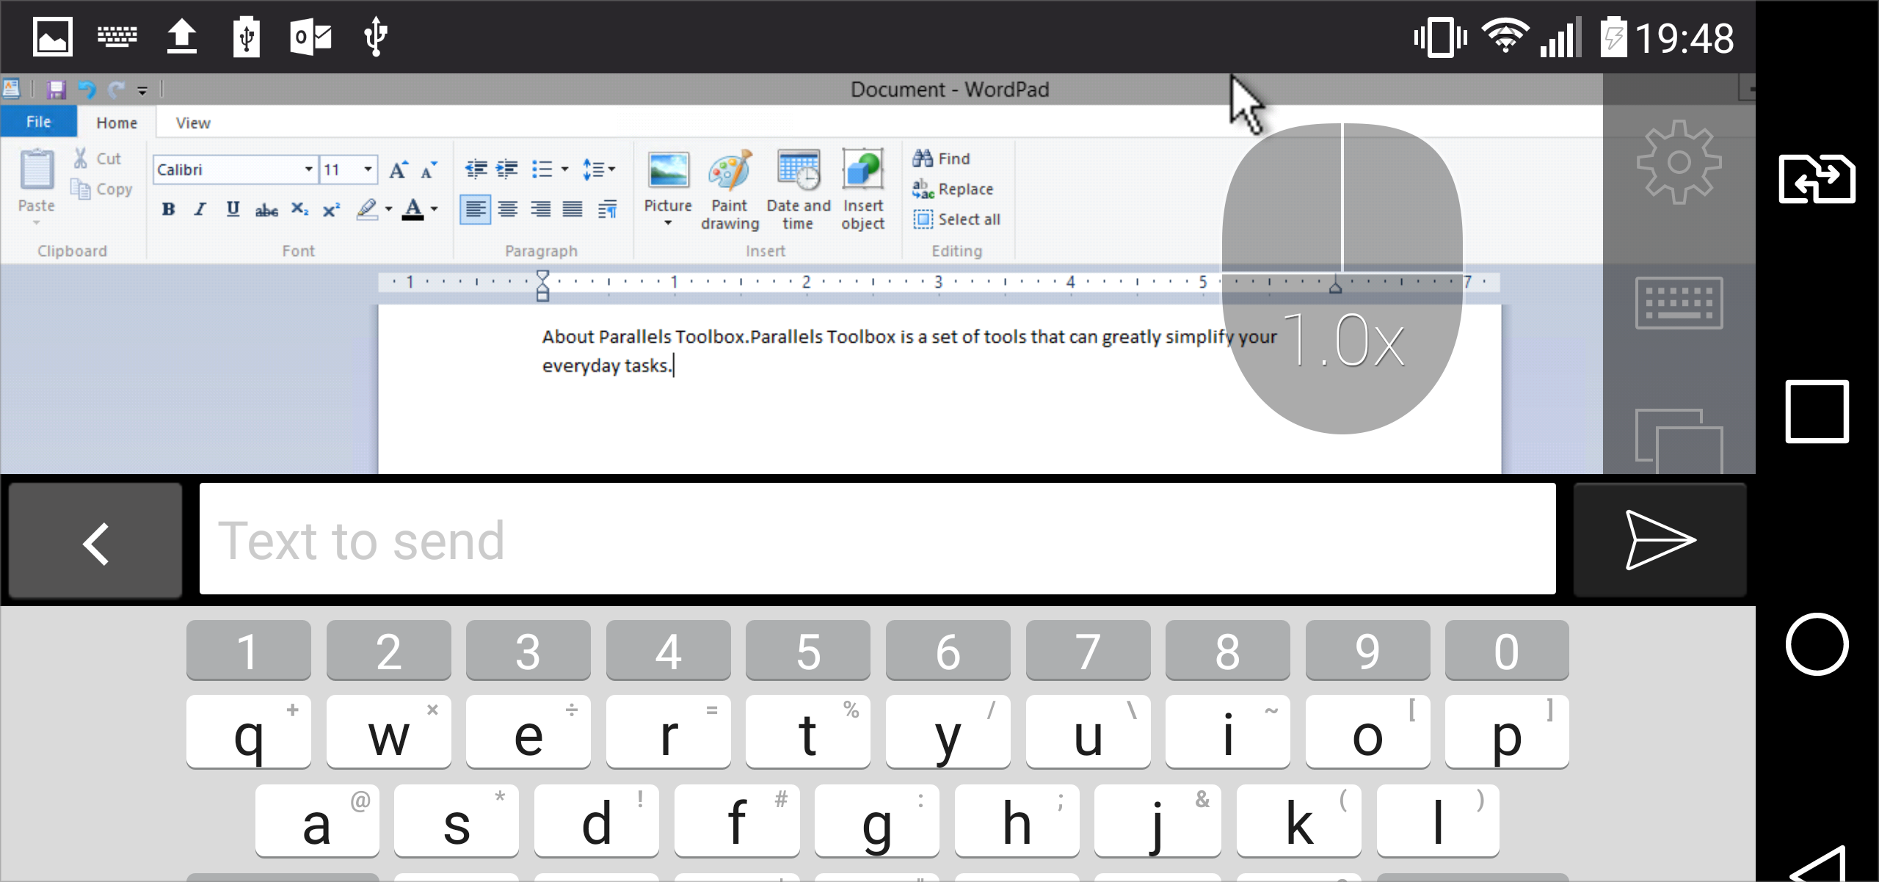Click the Paste clipboard icon
Screen dimensions: 1879x882
[x=37, y=170]
